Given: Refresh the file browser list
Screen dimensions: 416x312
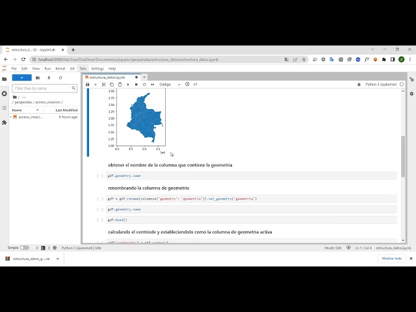Looking at the screenshot, I should 60,78.
